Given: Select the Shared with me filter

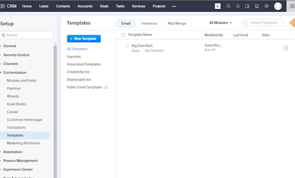Looking at the screenshot, I should click(79, 80).
